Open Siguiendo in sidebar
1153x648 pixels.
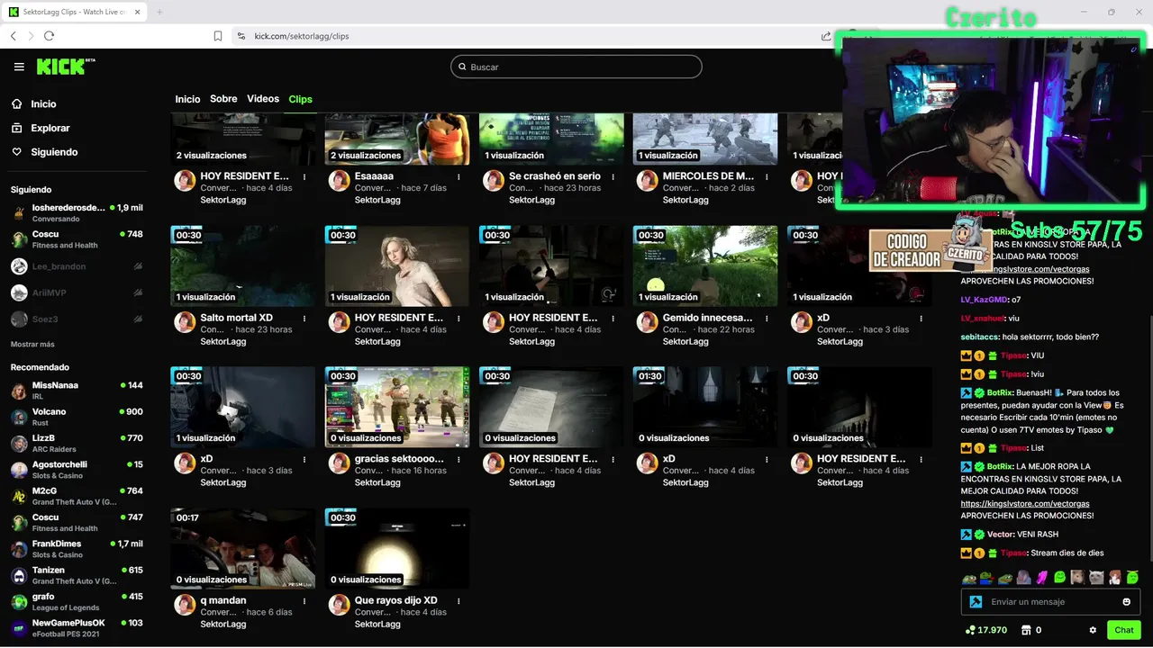[x=54, y=152]
